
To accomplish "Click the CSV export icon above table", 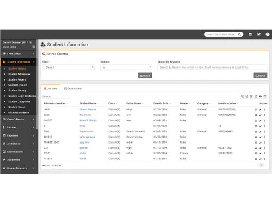I will pyautogui.click(x=251, y=96).
